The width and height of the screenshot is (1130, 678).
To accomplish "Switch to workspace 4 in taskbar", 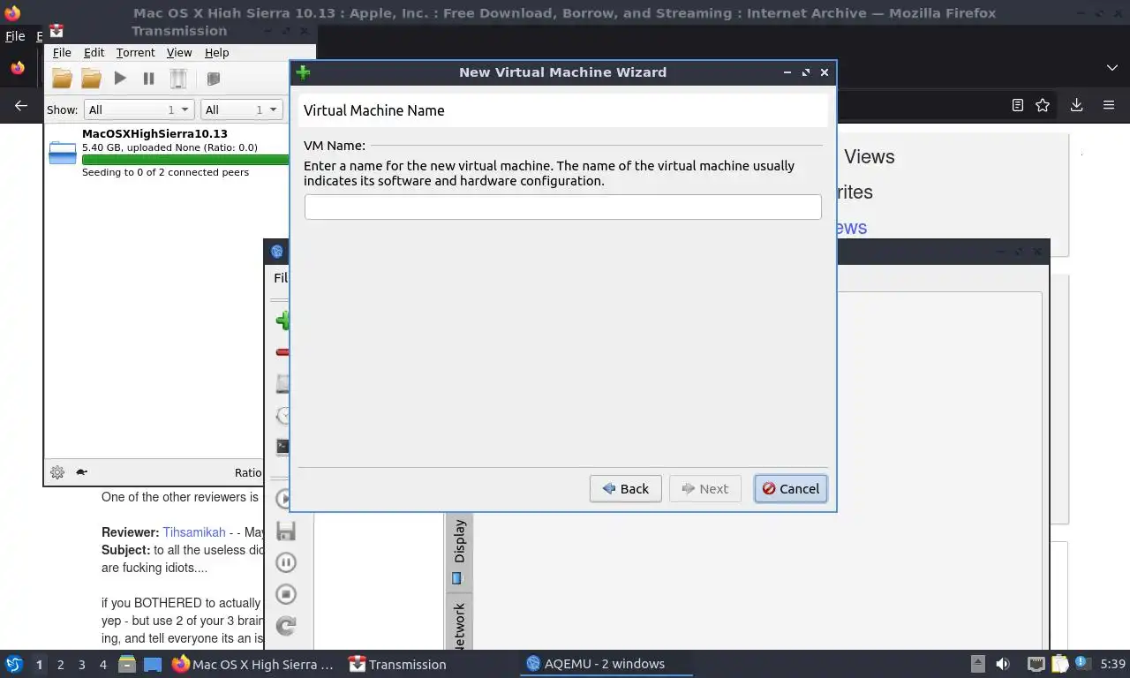I will (102, 665).
